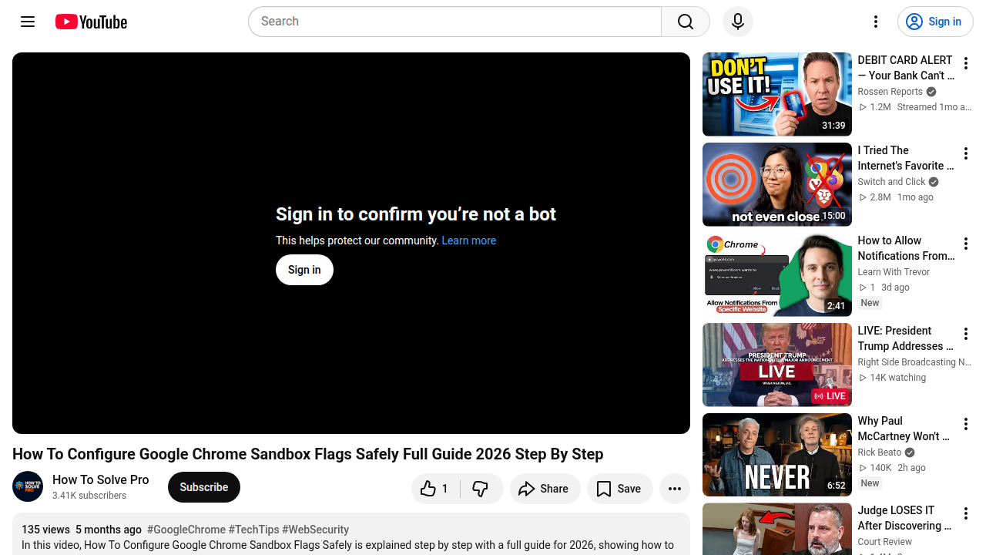Focus the Search input field
Viewport: 986px width, 555px height.
(x=454, y=22)
